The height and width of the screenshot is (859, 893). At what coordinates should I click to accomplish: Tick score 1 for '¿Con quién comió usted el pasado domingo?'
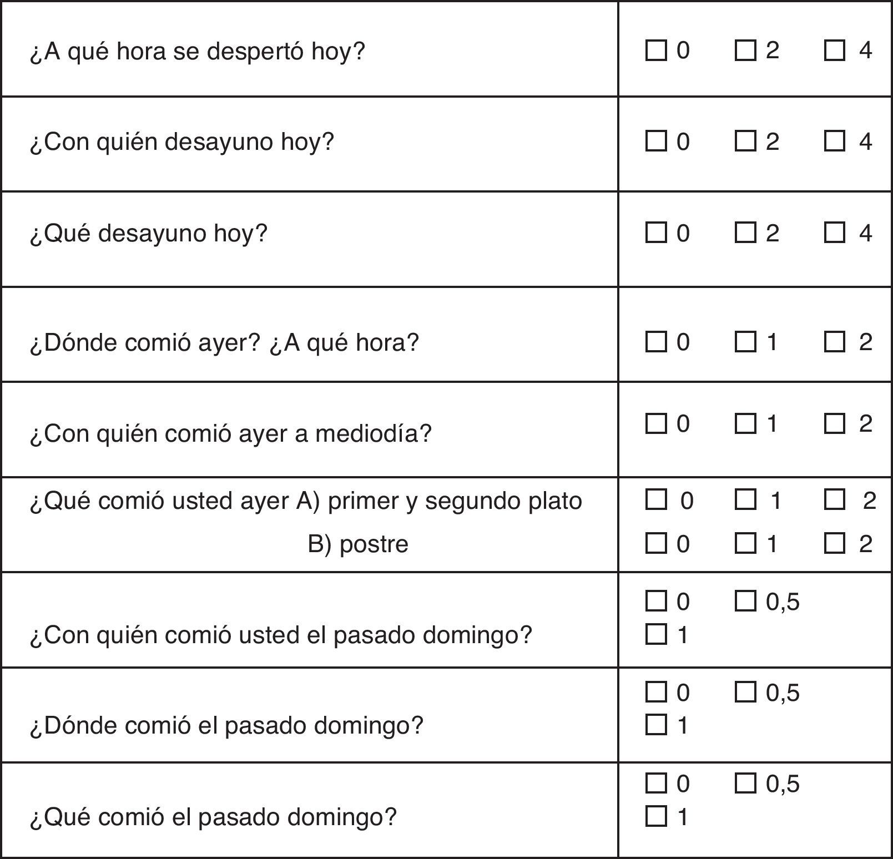(656, 634)
